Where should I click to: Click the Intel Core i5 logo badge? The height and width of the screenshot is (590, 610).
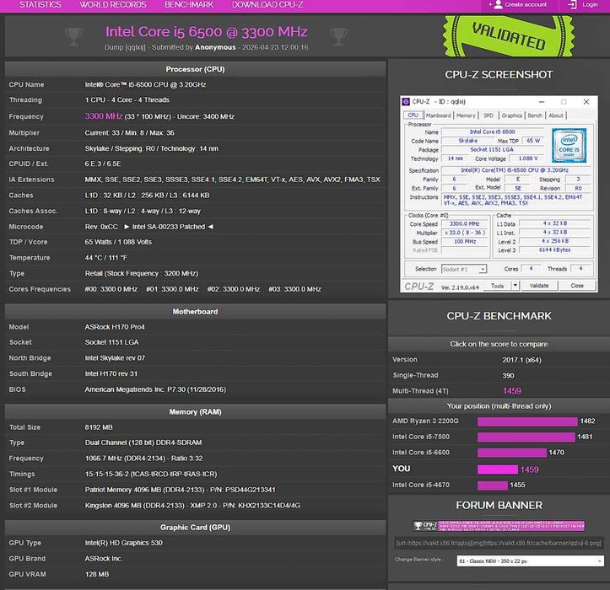click(x=569, y=145)
